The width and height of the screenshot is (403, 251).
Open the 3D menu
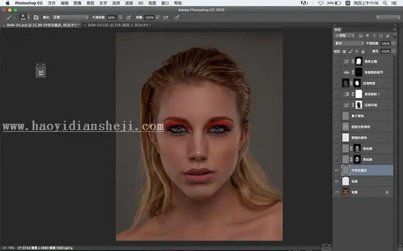[141, 3]
